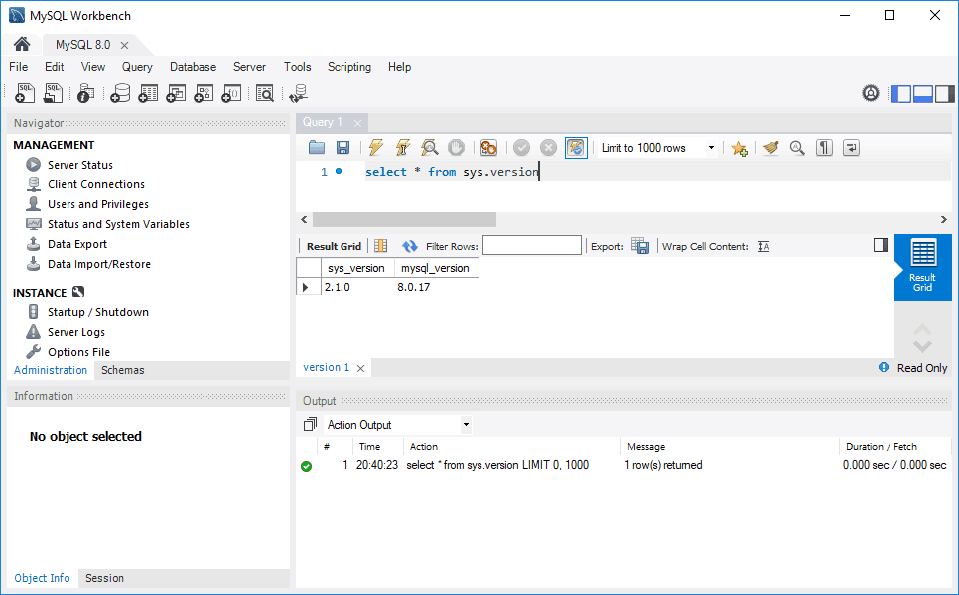This screenshot has height=595, width=959.
Task: Toggle invisible characters display
Action: (824, 147)
